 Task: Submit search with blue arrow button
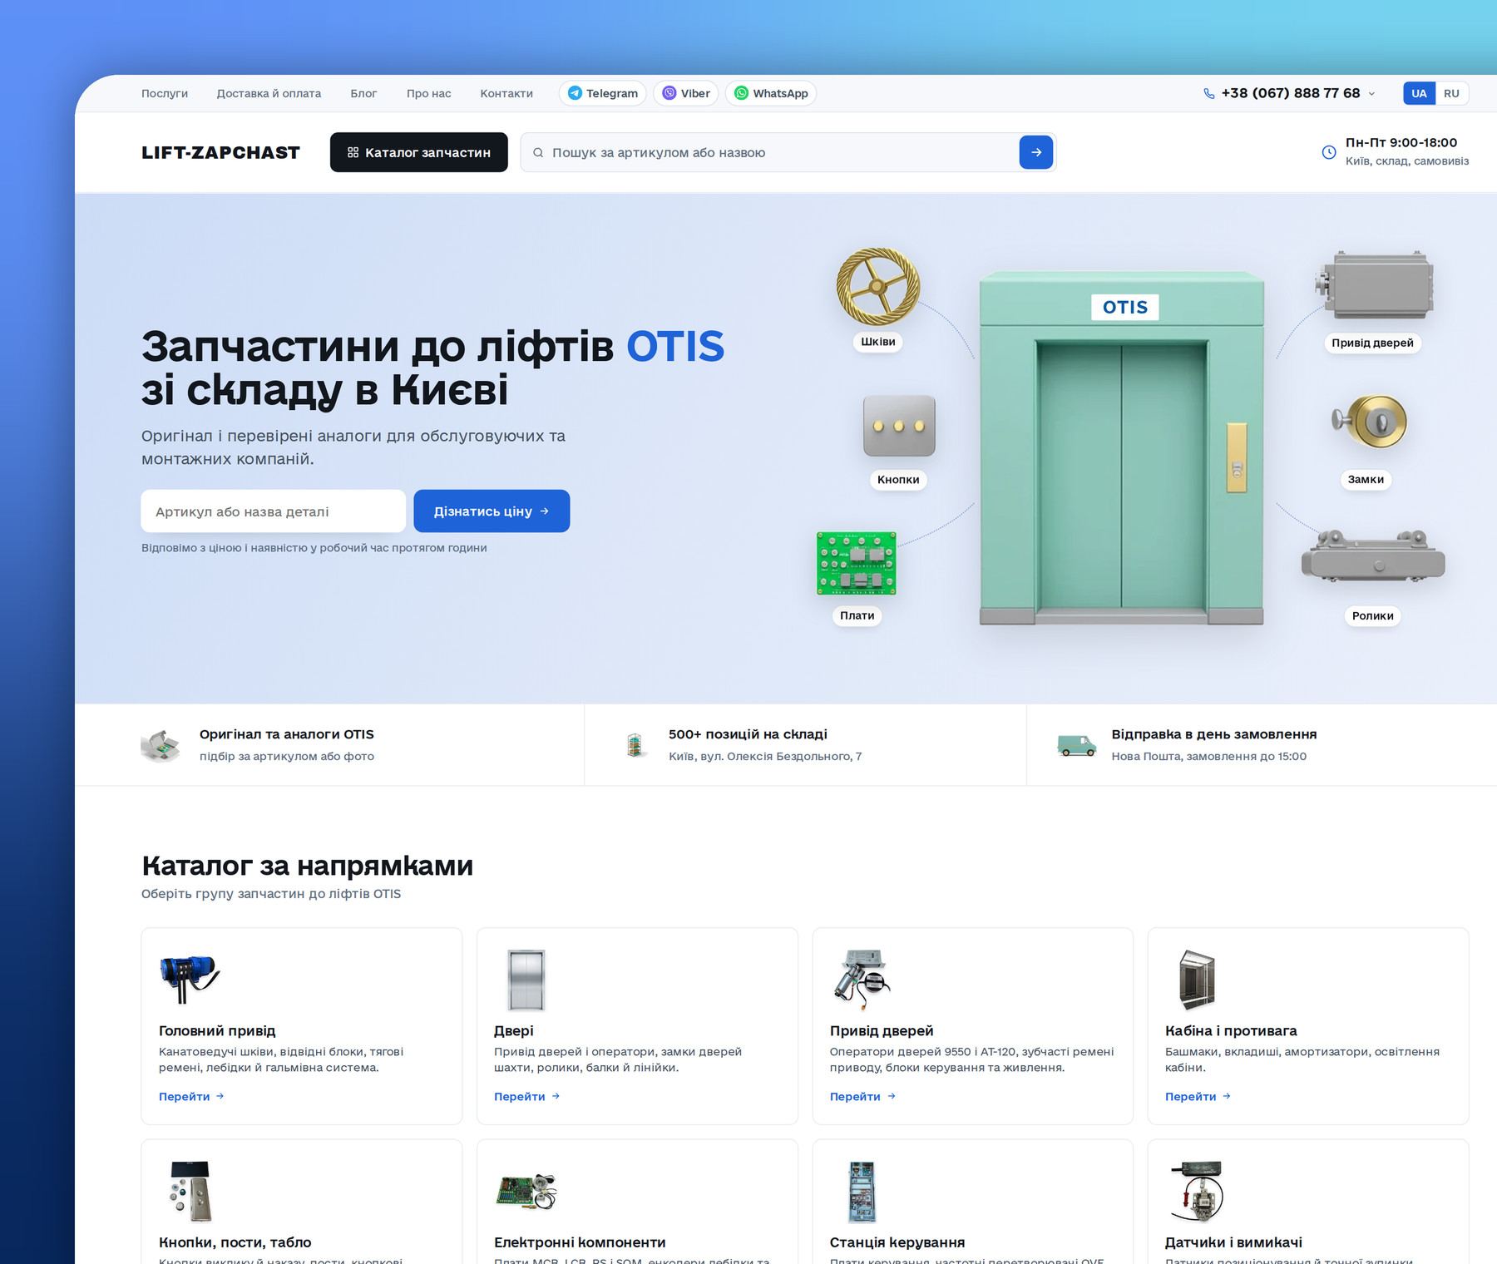click(1036, 152)
